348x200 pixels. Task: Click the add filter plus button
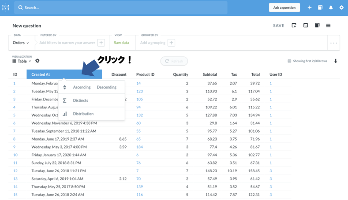(x=101, y=43)
